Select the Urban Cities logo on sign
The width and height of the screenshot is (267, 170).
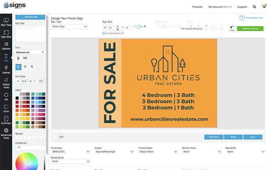tap(168, 65)
